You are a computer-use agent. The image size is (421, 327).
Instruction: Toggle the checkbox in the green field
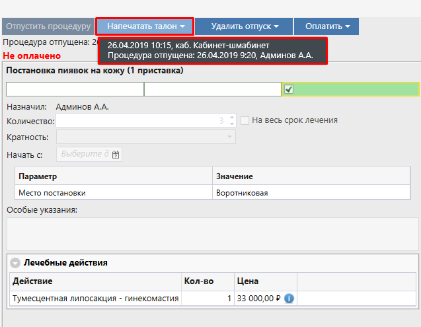pyautogui.click(x=289, y=90)
